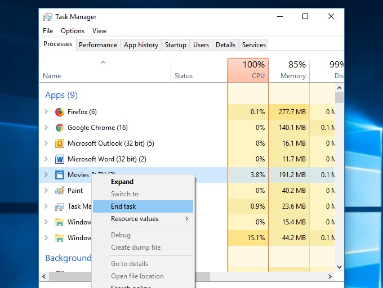Expand the Movies & TV process group
Image resolution: width=383 pixels, height=288 pixels.
tap(46, 174)
